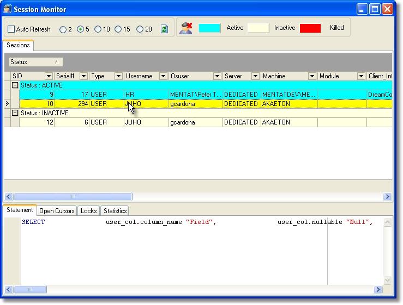This screenshot has height=305, width=403.
Task: Click the refresh sessions icon
Action: (164, 29)
